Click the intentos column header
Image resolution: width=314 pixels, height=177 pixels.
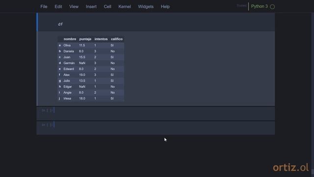point(101,39)
